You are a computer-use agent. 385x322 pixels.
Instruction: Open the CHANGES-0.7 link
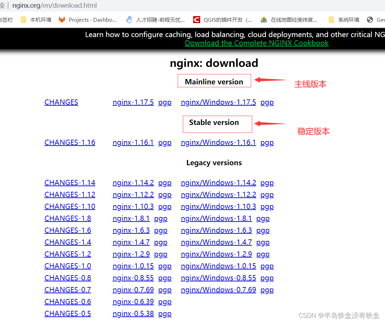coord(68,290)
